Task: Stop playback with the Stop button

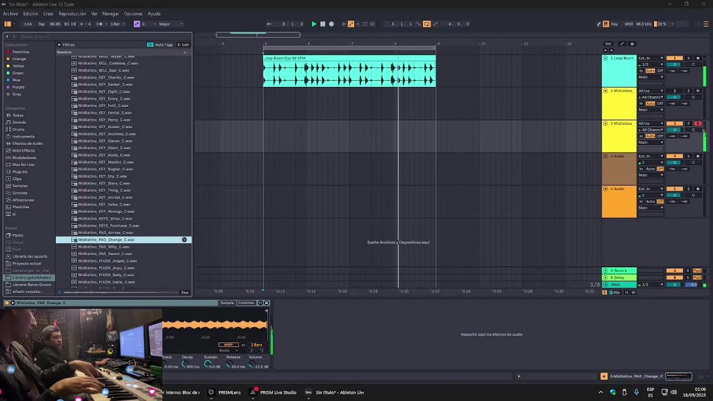Action: tap(323, 24)
